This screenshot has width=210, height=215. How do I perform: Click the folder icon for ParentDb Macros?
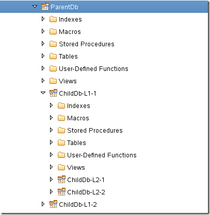coord(53,31)
